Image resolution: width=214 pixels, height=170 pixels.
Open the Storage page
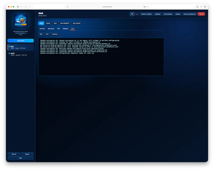tap(178, 14)
